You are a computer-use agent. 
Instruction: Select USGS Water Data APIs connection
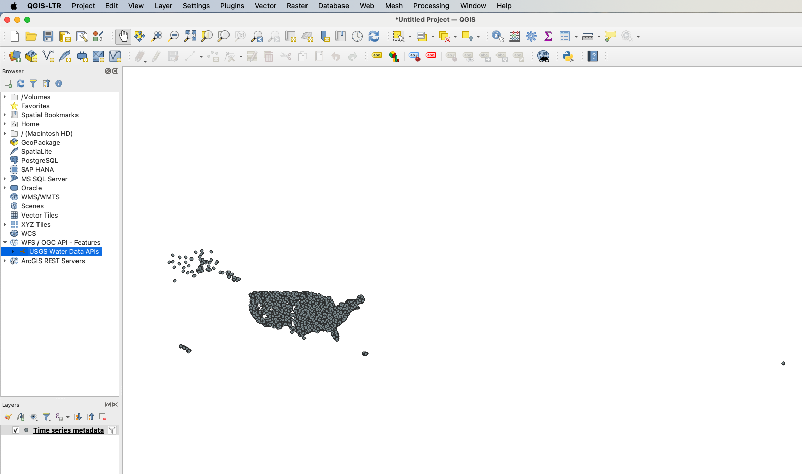pyautogui.click(x=64, y=251)
